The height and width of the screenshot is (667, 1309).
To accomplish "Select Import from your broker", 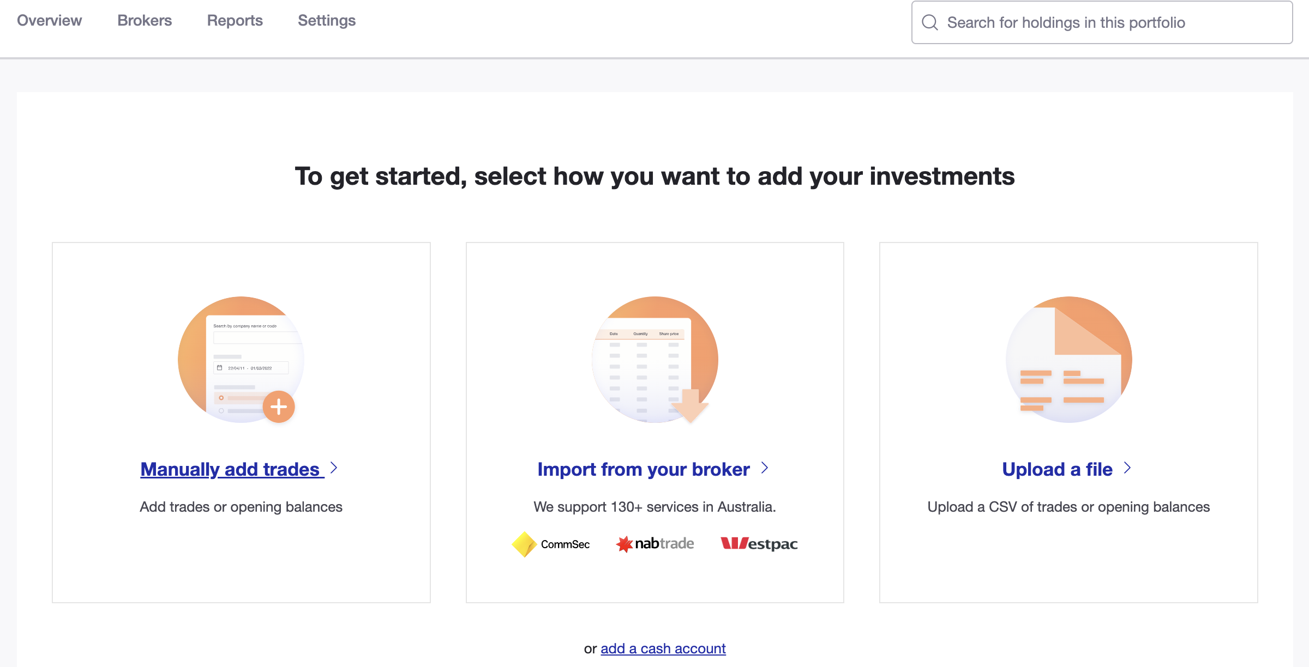I will pyautogui.click(x=643, y=469).
